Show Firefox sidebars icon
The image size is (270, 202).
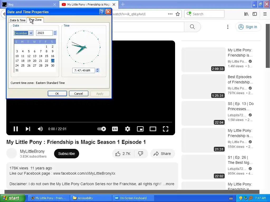(255, 14)
